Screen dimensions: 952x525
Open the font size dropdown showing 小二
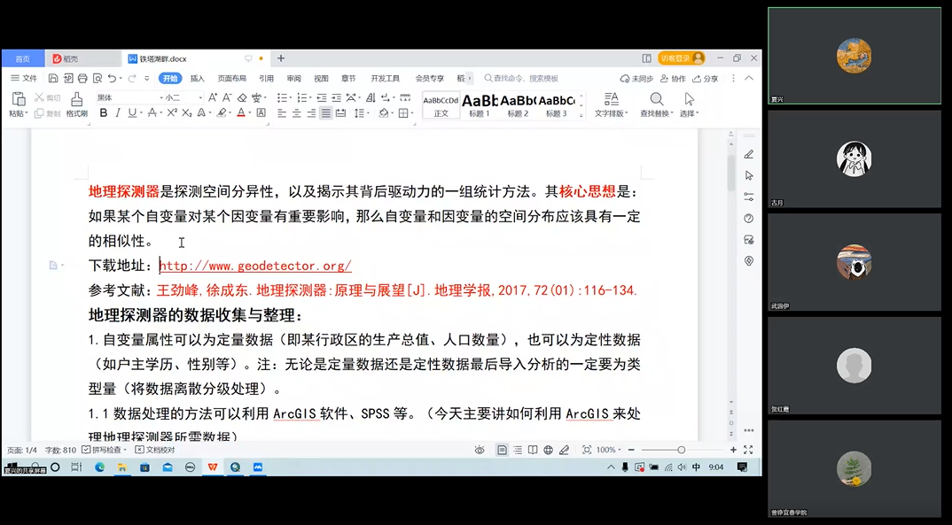click(x=183, y=97)
